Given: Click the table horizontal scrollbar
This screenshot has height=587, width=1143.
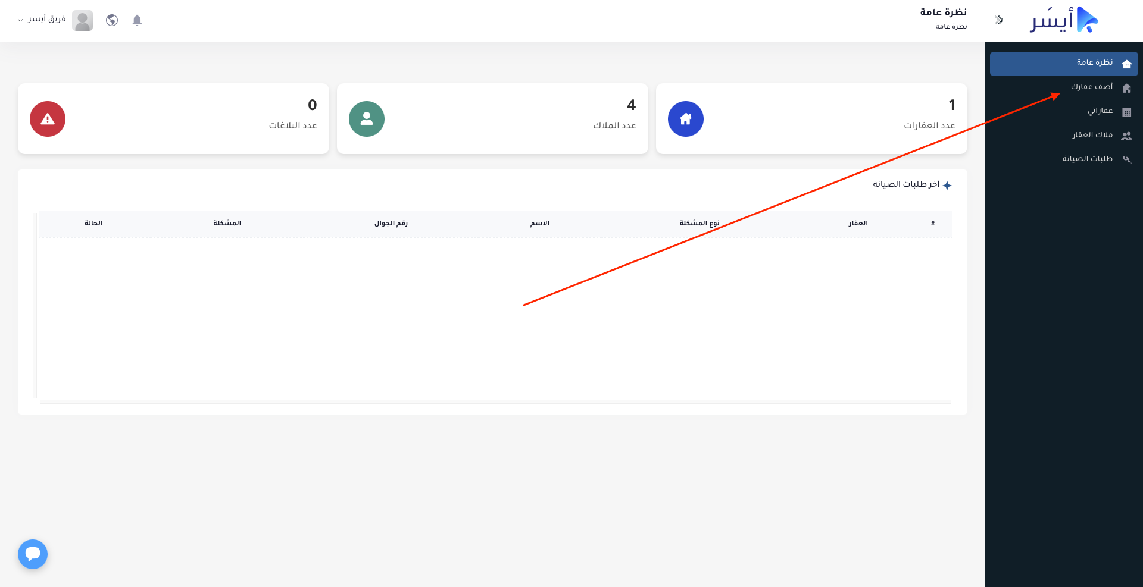Looking at the screenshot, I should [x=495, y=402].
